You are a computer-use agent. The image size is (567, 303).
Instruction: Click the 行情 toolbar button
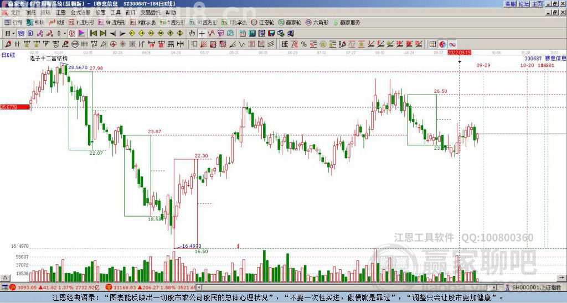pos(14,22)
